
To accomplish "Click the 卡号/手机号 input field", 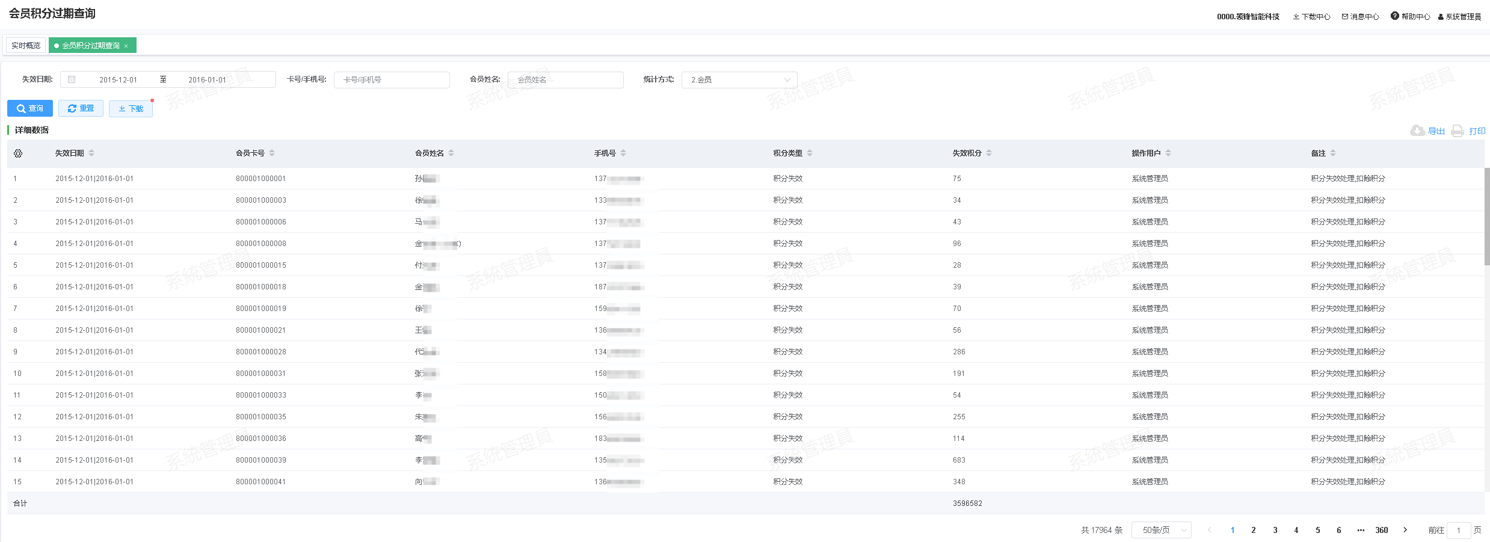I will tap(392, 79).
